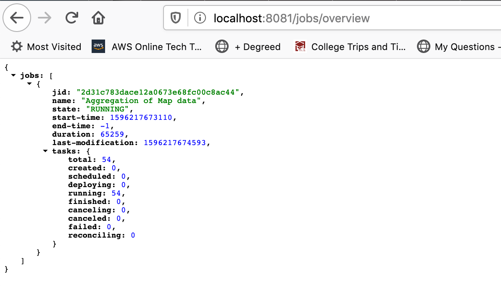Open the tracking protection shield icon
The height and width of the screenshot is (291, 501).
point(175,18)
